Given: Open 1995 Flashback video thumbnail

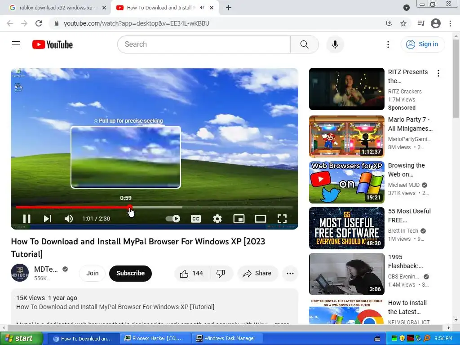Looking at the screenshot, I should pyautogui.click(x=346, y=274).
